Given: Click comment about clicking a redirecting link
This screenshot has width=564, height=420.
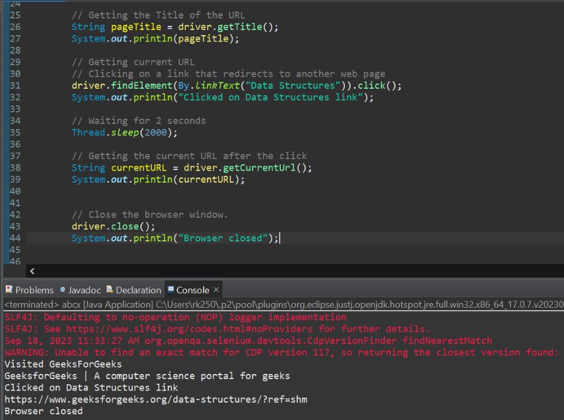Looking at the screenshot, I should pos(228,74).
